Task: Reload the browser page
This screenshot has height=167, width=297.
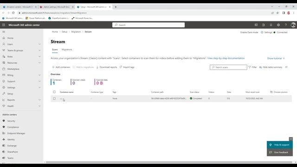Action: coord(13,13)
